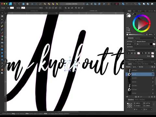Select the Zoom tool
Image resolution: width=156 pixels, height=117 pixels.
(x=2, y=73)
